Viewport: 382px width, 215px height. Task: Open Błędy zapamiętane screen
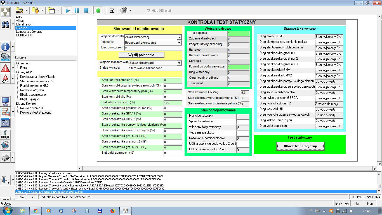pyautogui.click(x=33, y=95)
